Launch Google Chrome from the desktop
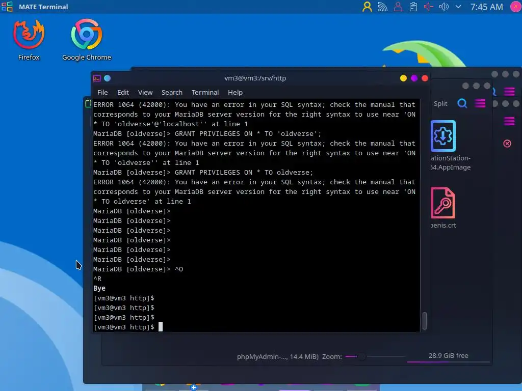 [x=87, y=40]
